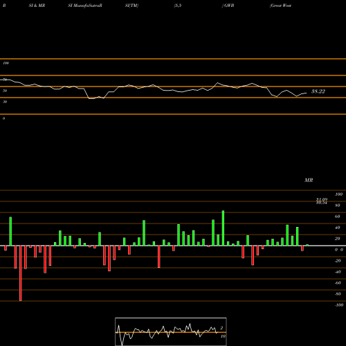Select the current RSI value 38.22
Viewport: 346px width, 346px height.
pyautogui.click(x=318, y=91)
